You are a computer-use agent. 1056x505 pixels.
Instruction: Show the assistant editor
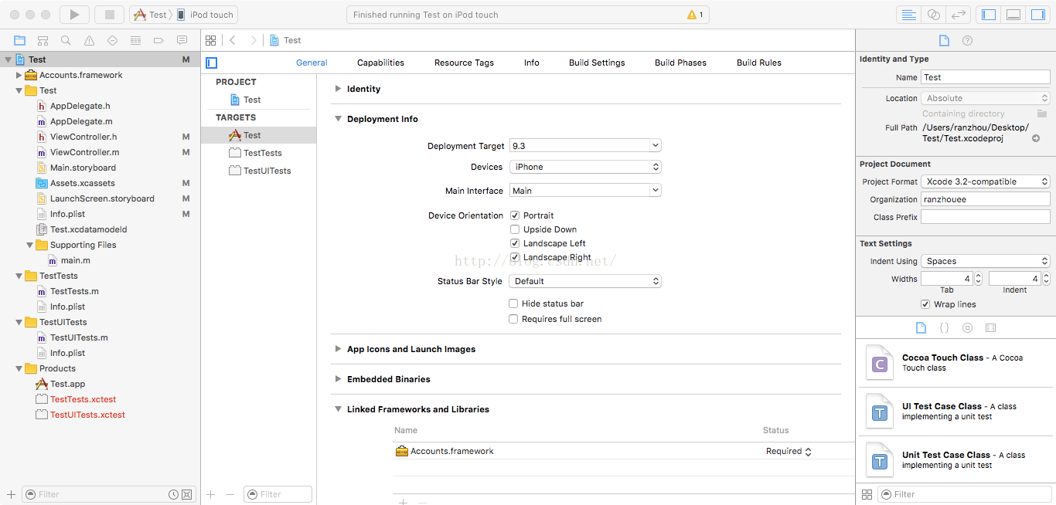[933, 15]
